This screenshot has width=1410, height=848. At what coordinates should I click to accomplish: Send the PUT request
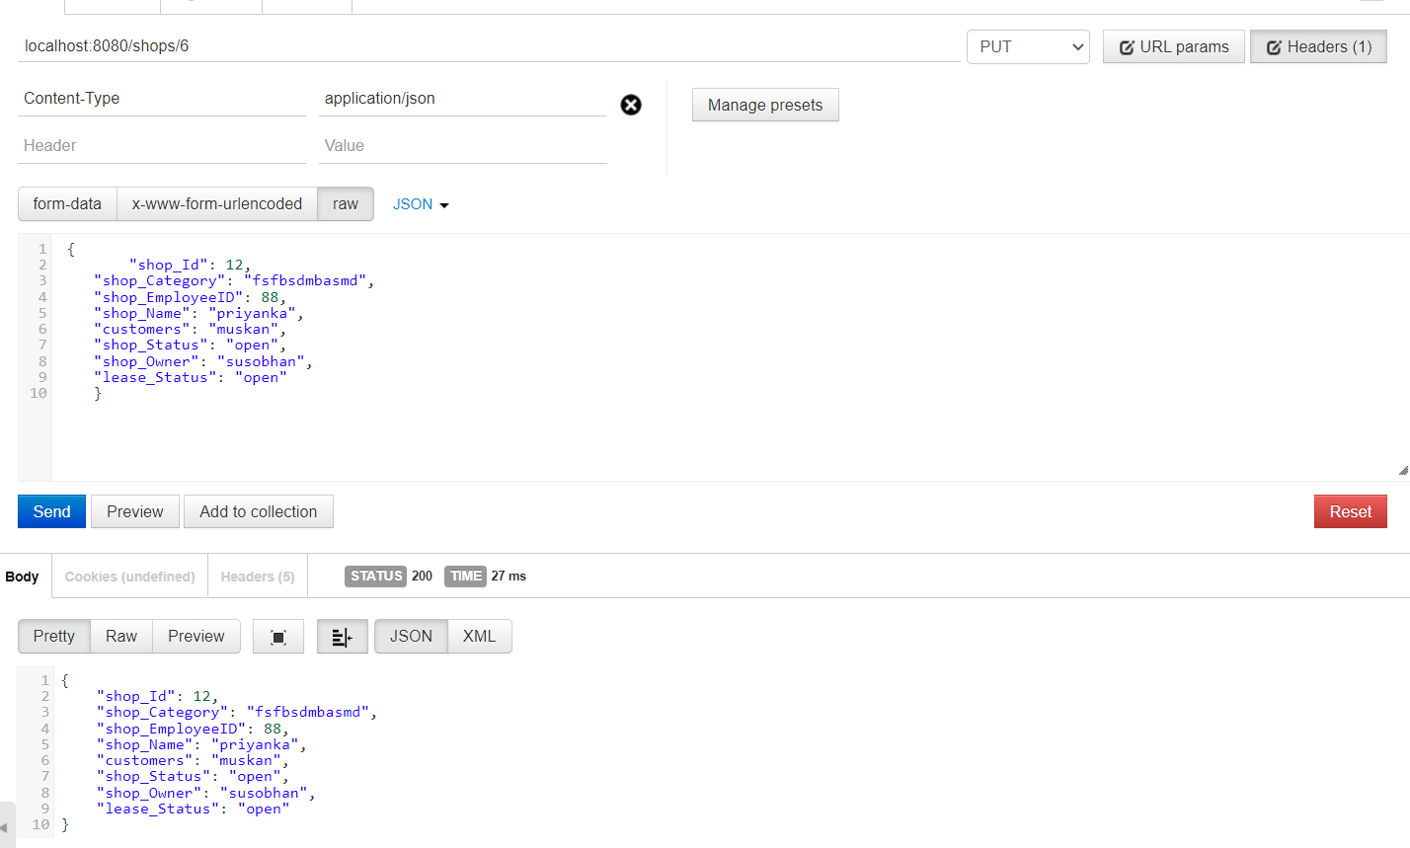pyautogui.click(x=51, y=511)
